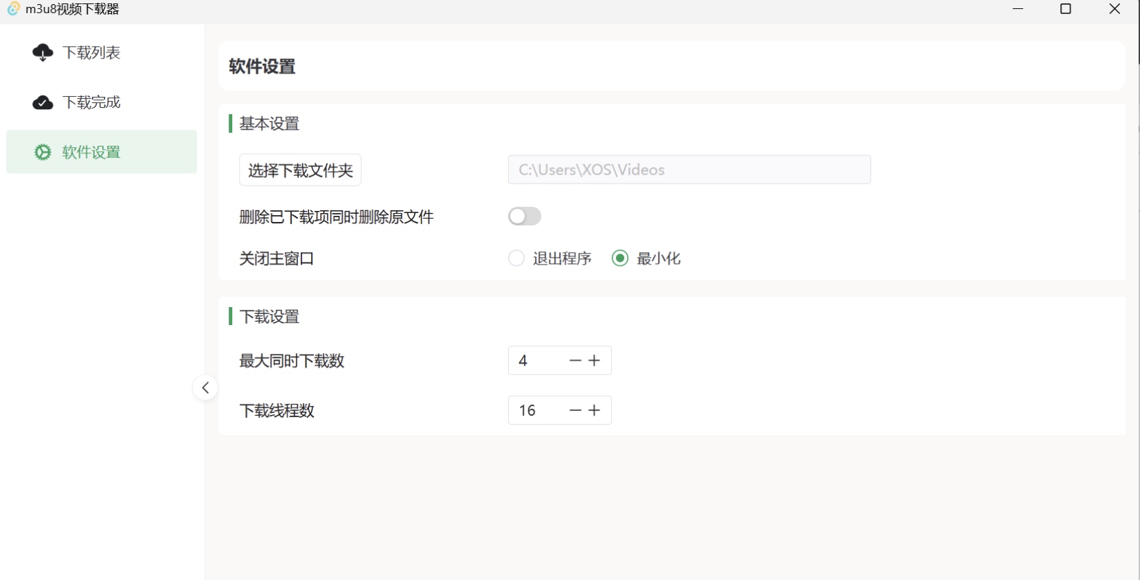
Task: Click the 软件设置 page heading
Action: click(262, 66)
